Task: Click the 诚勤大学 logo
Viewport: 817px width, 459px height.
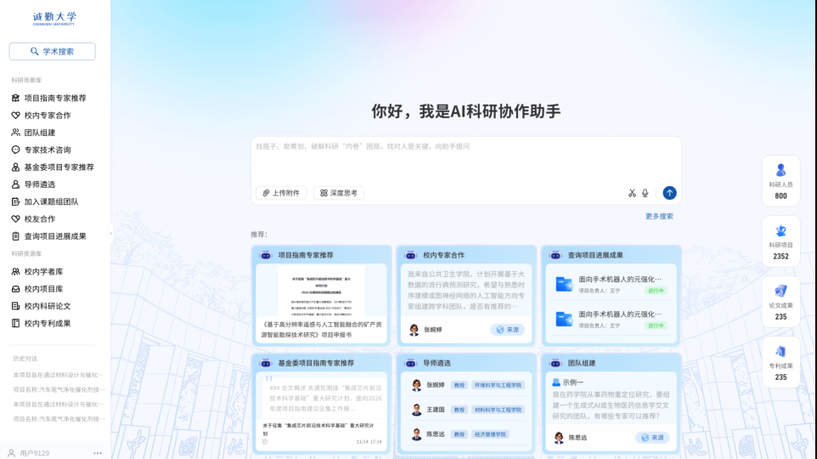Action: 54,19
